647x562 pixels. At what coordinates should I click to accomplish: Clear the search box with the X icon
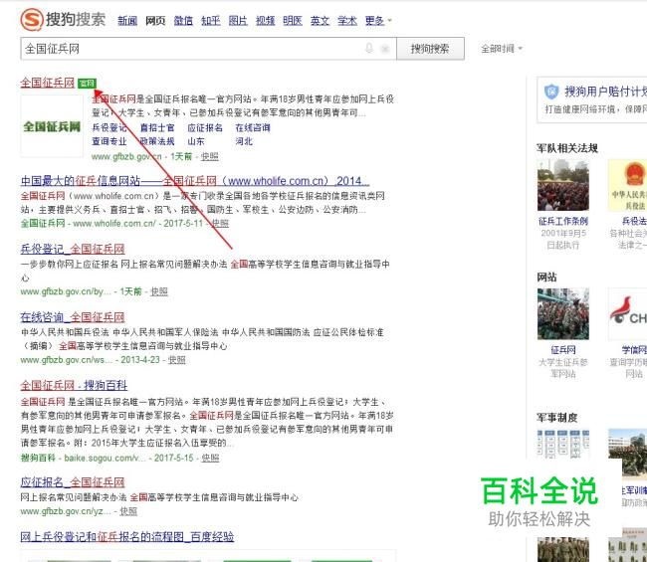pyautogui.click(x=385, y=49)
